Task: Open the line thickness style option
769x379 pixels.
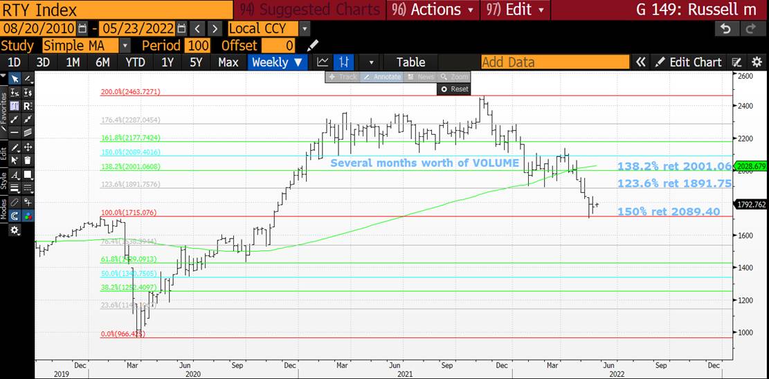Action: coord(15,188)
